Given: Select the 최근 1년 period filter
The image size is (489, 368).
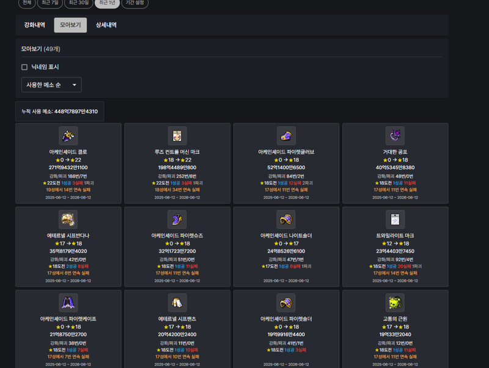Looking at the screenshot, I should [x=108, y=3].
